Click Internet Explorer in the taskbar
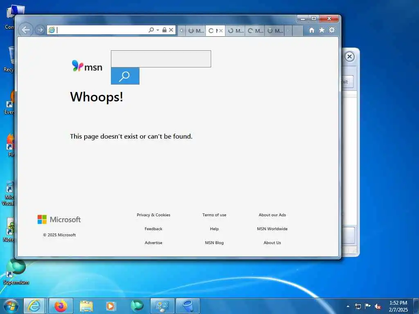Screen dimensions: 419x314 [34, 306]
